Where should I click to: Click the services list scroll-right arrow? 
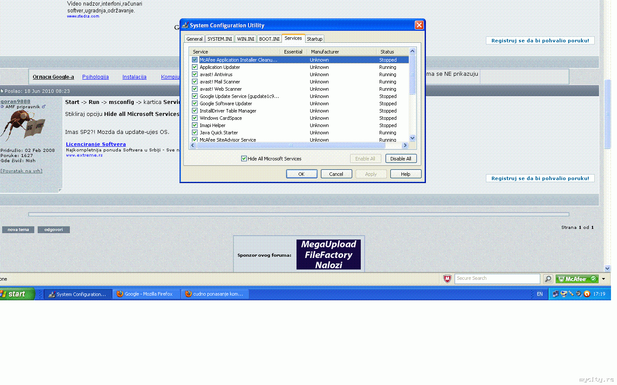tap(405, 145)
